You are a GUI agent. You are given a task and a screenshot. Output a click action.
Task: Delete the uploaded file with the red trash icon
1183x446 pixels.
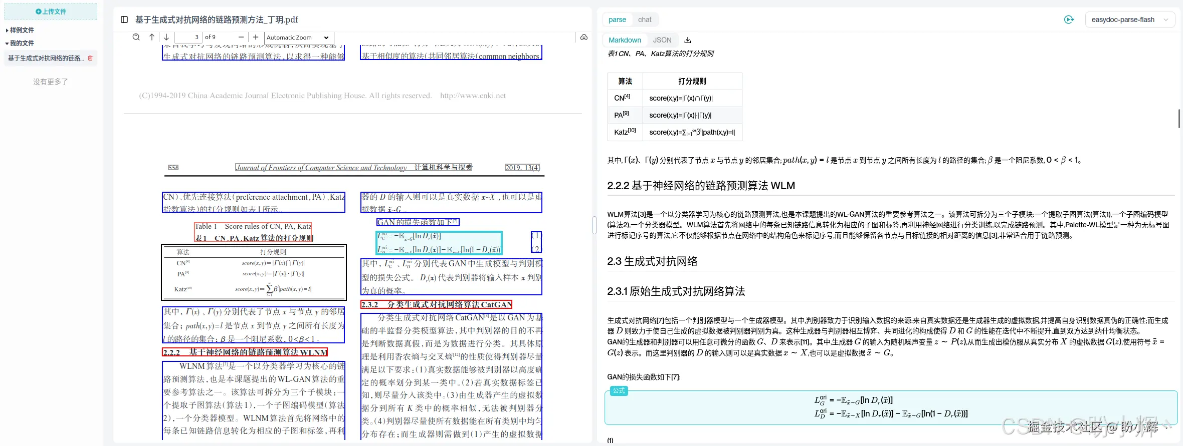coord(90,58)
